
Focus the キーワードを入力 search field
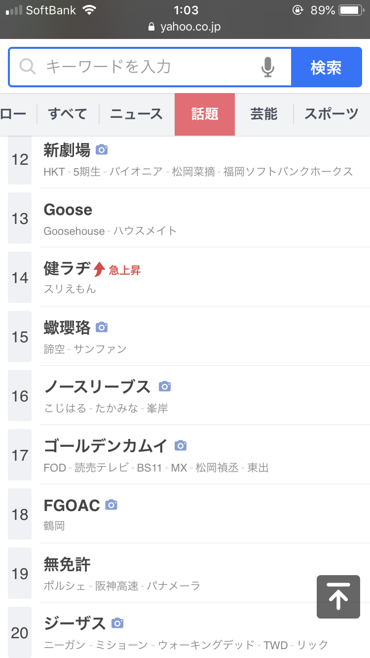148,67
